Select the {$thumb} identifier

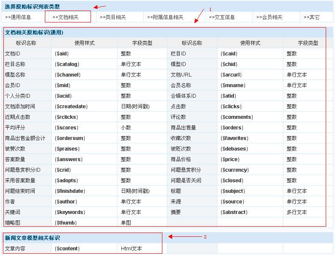66,223
